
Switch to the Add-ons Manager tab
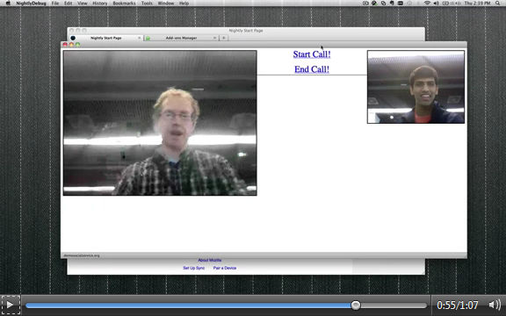point(181,38)
